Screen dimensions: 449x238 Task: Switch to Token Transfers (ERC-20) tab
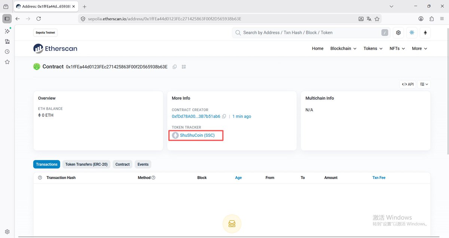pos(86,164)
